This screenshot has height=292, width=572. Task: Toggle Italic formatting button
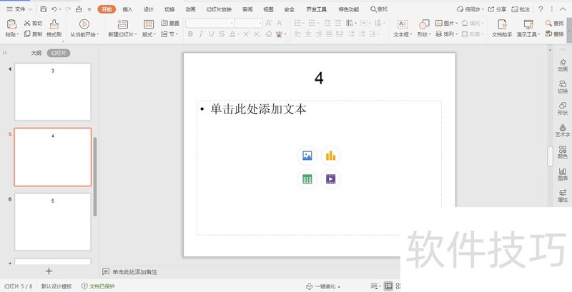pyautogui.click(x=201, y=34)
